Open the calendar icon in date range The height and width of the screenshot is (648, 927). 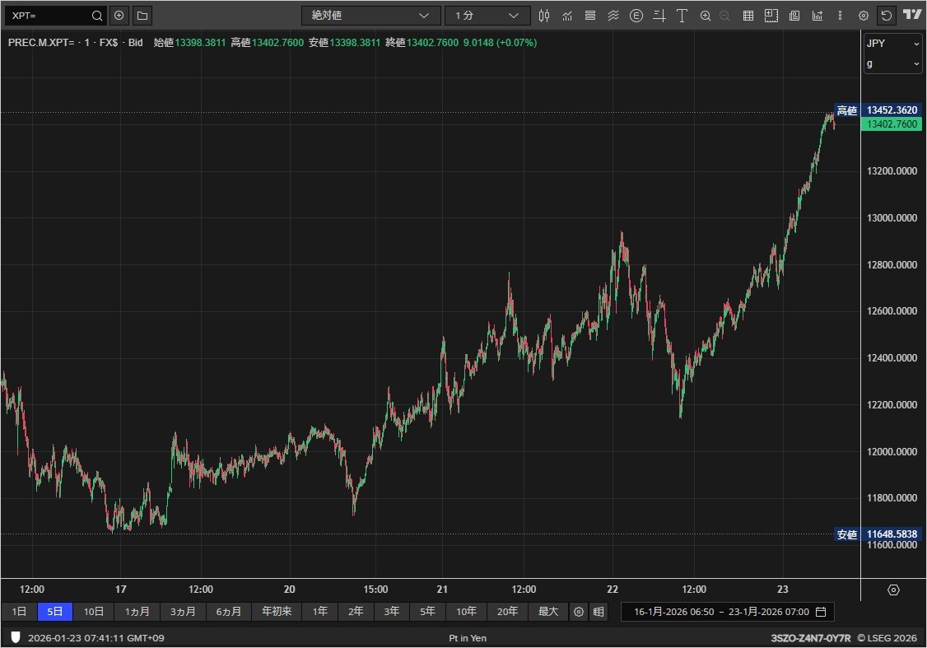821,611
